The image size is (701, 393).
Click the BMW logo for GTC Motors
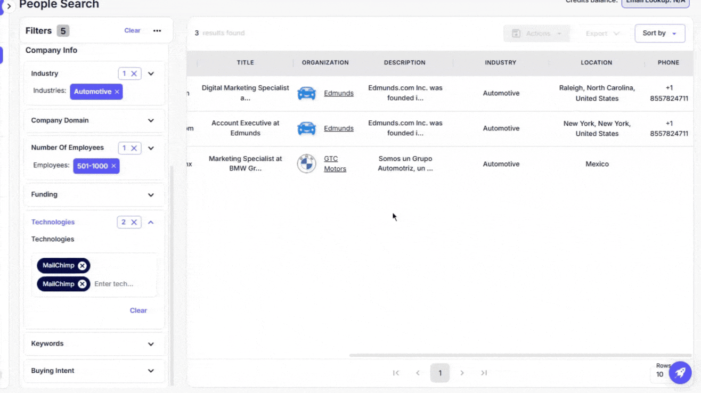(306, 164)
